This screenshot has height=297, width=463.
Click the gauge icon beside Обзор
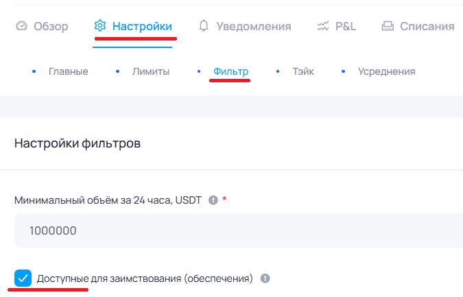pyautogui.click(x=21, y=26)
